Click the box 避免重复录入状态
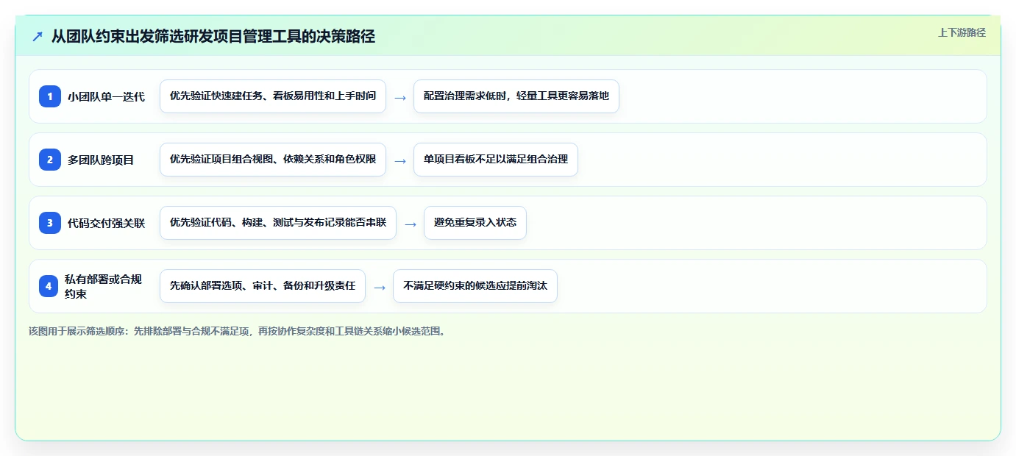Viewport: 1016px width, 456px height. click(475, 223)
